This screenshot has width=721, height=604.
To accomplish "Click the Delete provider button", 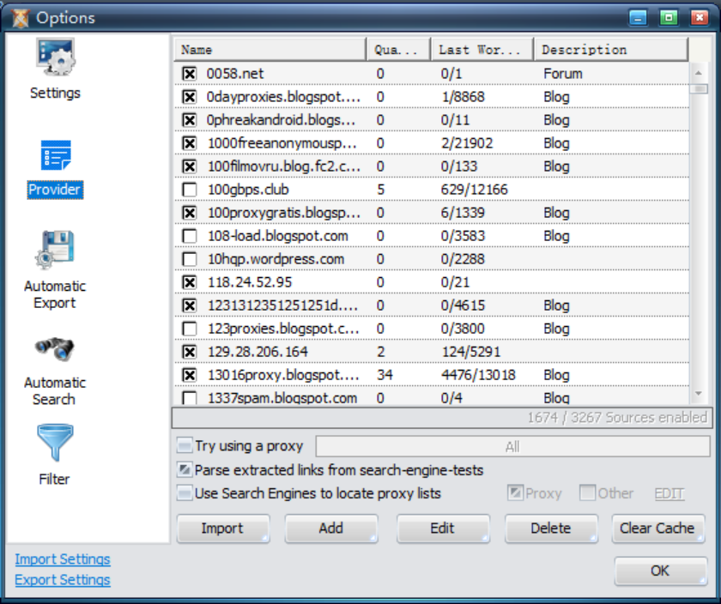I will click(551, 528).
